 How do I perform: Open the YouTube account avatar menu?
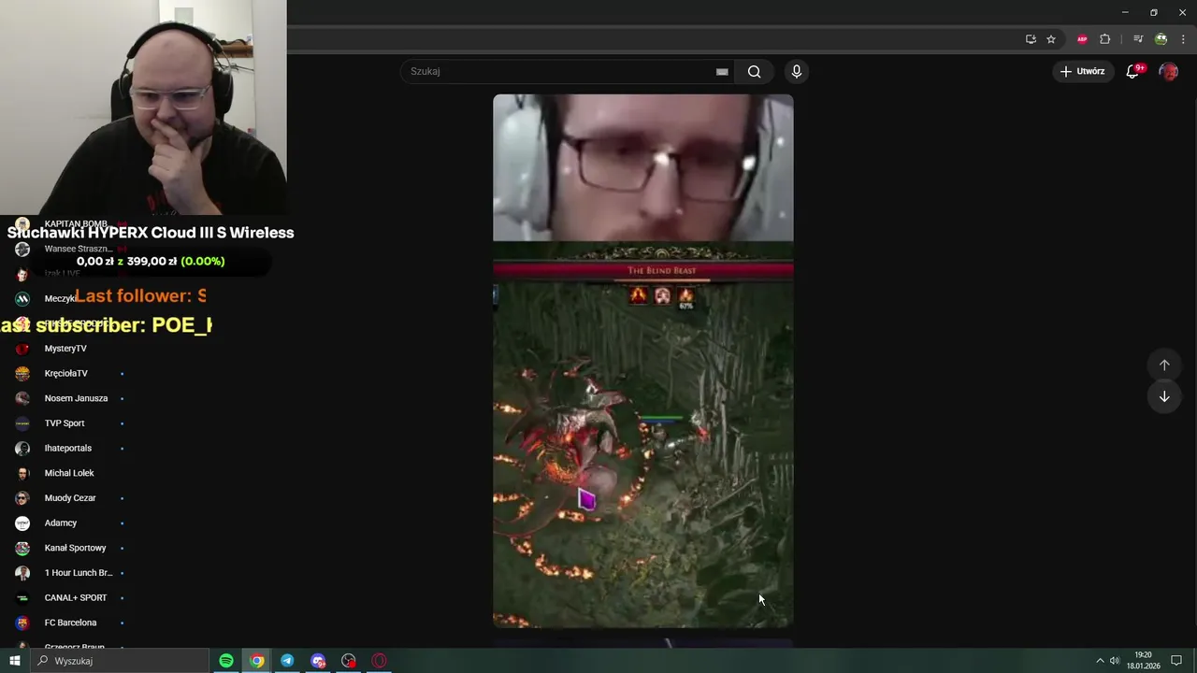pos(1168,71)
